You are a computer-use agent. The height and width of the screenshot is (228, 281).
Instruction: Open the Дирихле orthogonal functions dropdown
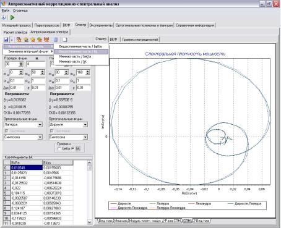pyautogui.click(x=85, y=125)
